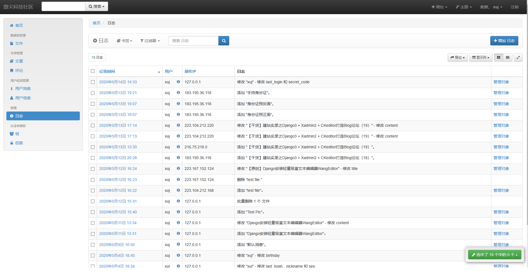Screen dimensions: 528x277
Task: Click the 18 日志 count badge
Action: coord(97,58)
